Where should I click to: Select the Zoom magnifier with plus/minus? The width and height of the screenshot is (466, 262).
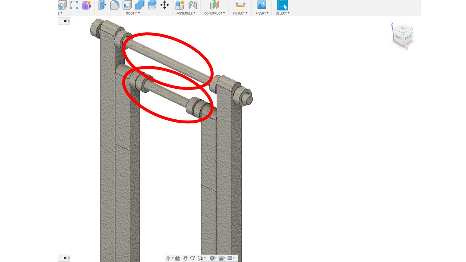point(193,258)
